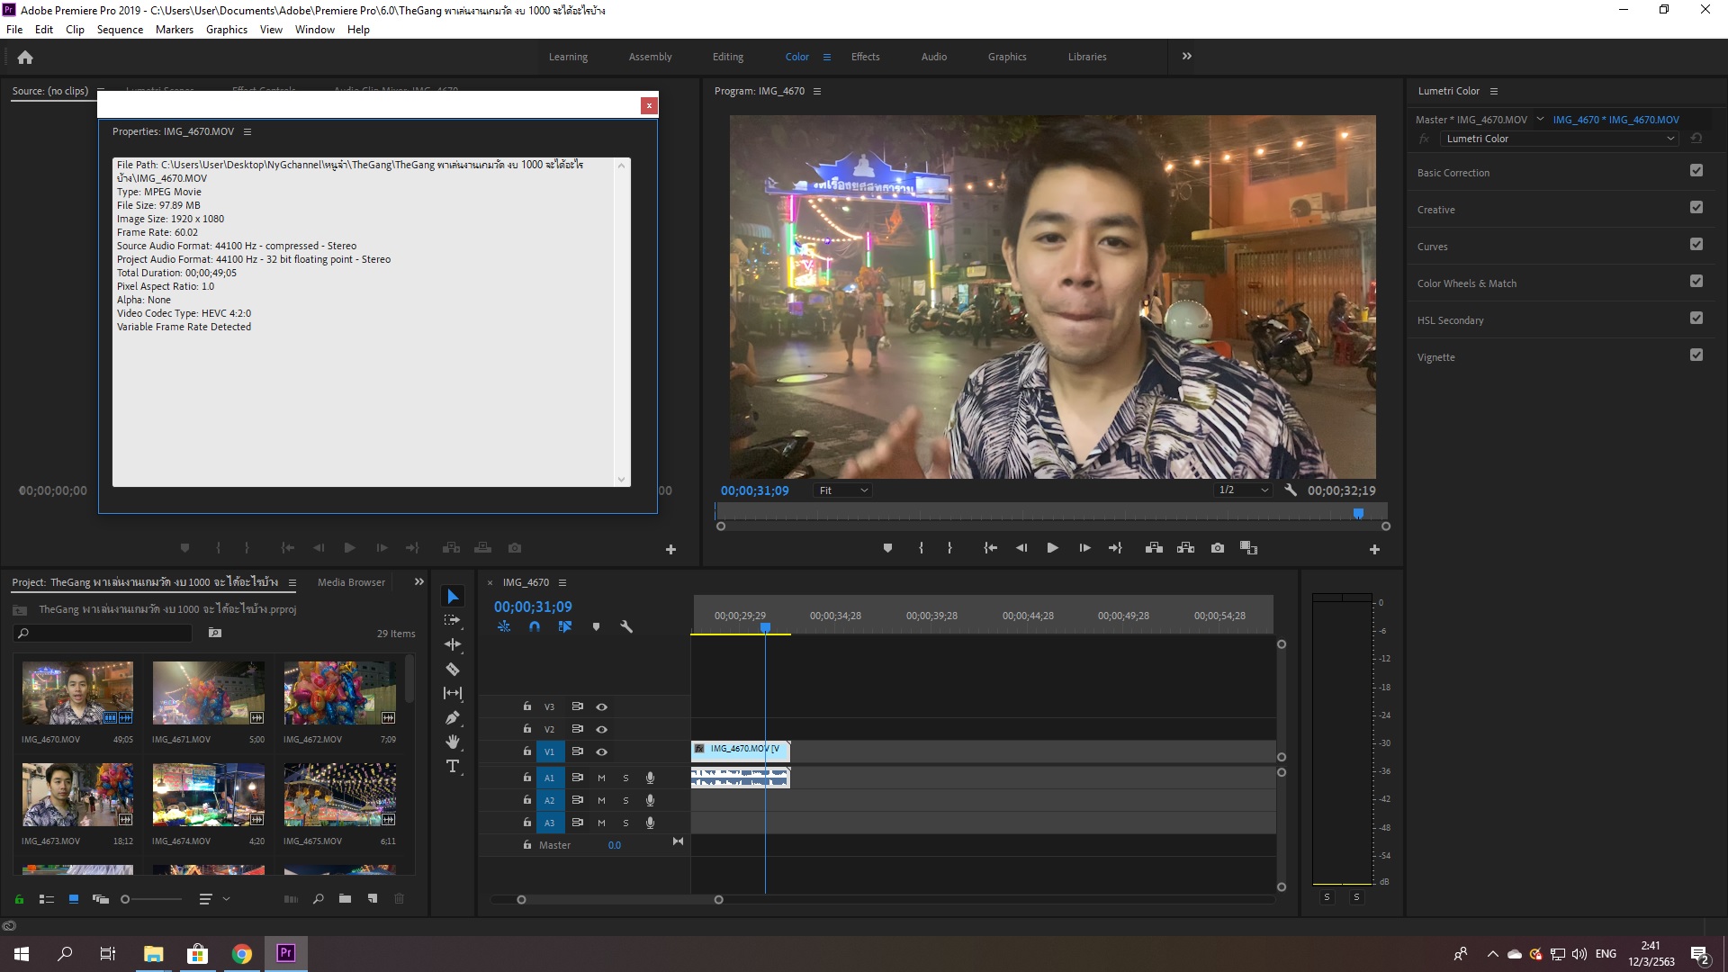Play the Program monitor video
The width and height of the screenshot is (1728, 972).
click(x=1052, y=547)
